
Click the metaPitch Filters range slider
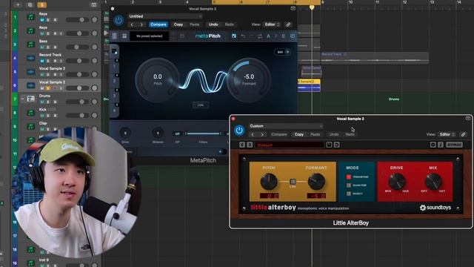pos(204,133)
